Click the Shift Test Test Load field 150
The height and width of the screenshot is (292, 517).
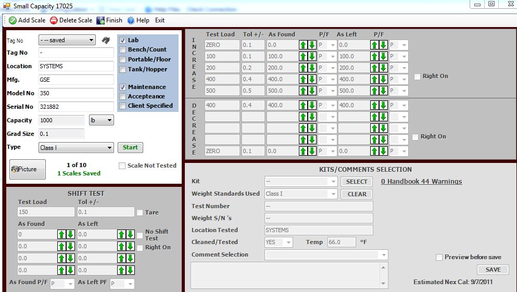[x=46, y=212]
